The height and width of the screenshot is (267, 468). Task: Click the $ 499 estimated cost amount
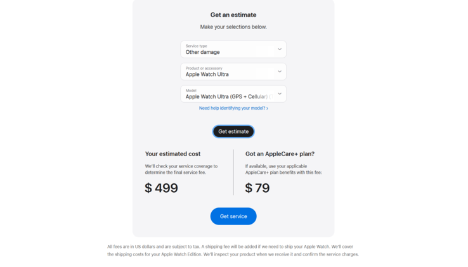coord(161,188)
